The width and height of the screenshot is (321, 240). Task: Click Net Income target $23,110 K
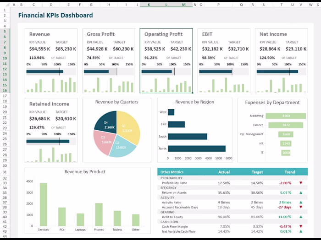tap(296, 49)
